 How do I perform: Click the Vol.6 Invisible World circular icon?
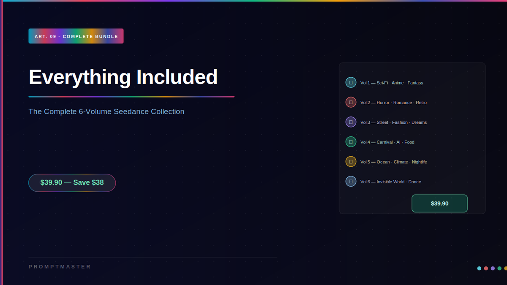point(351,182)
